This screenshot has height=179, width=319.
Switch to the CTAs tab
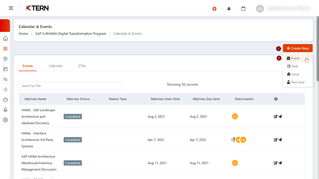[x=82, y=66]
